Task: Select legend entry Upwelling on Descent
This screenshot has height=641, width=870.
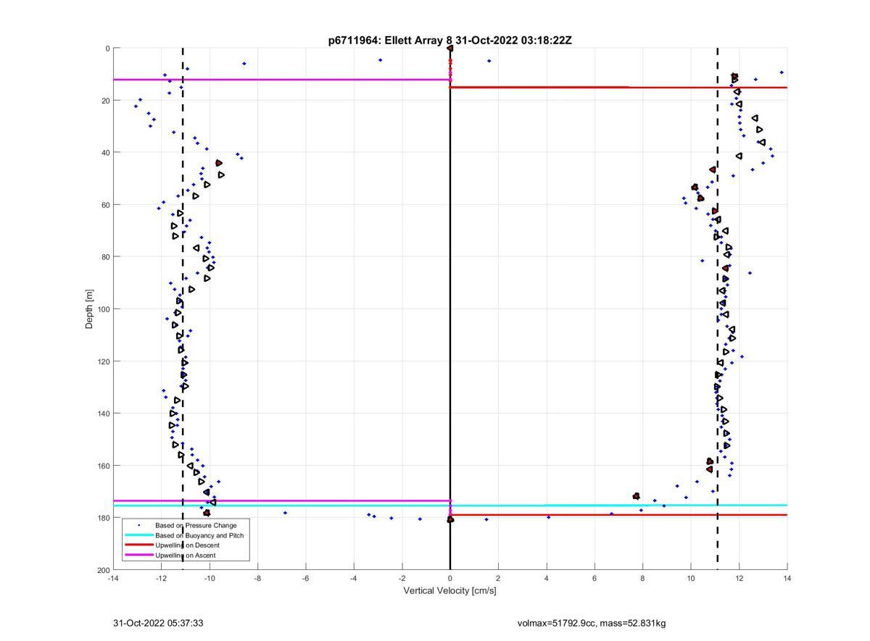Action: coord(187,545)
